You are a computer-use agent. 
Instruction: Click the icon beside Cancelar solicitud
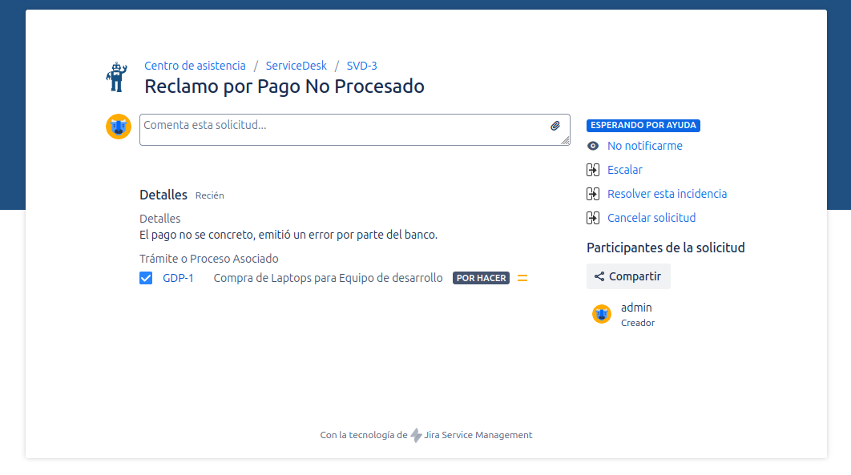coord(593,218)
